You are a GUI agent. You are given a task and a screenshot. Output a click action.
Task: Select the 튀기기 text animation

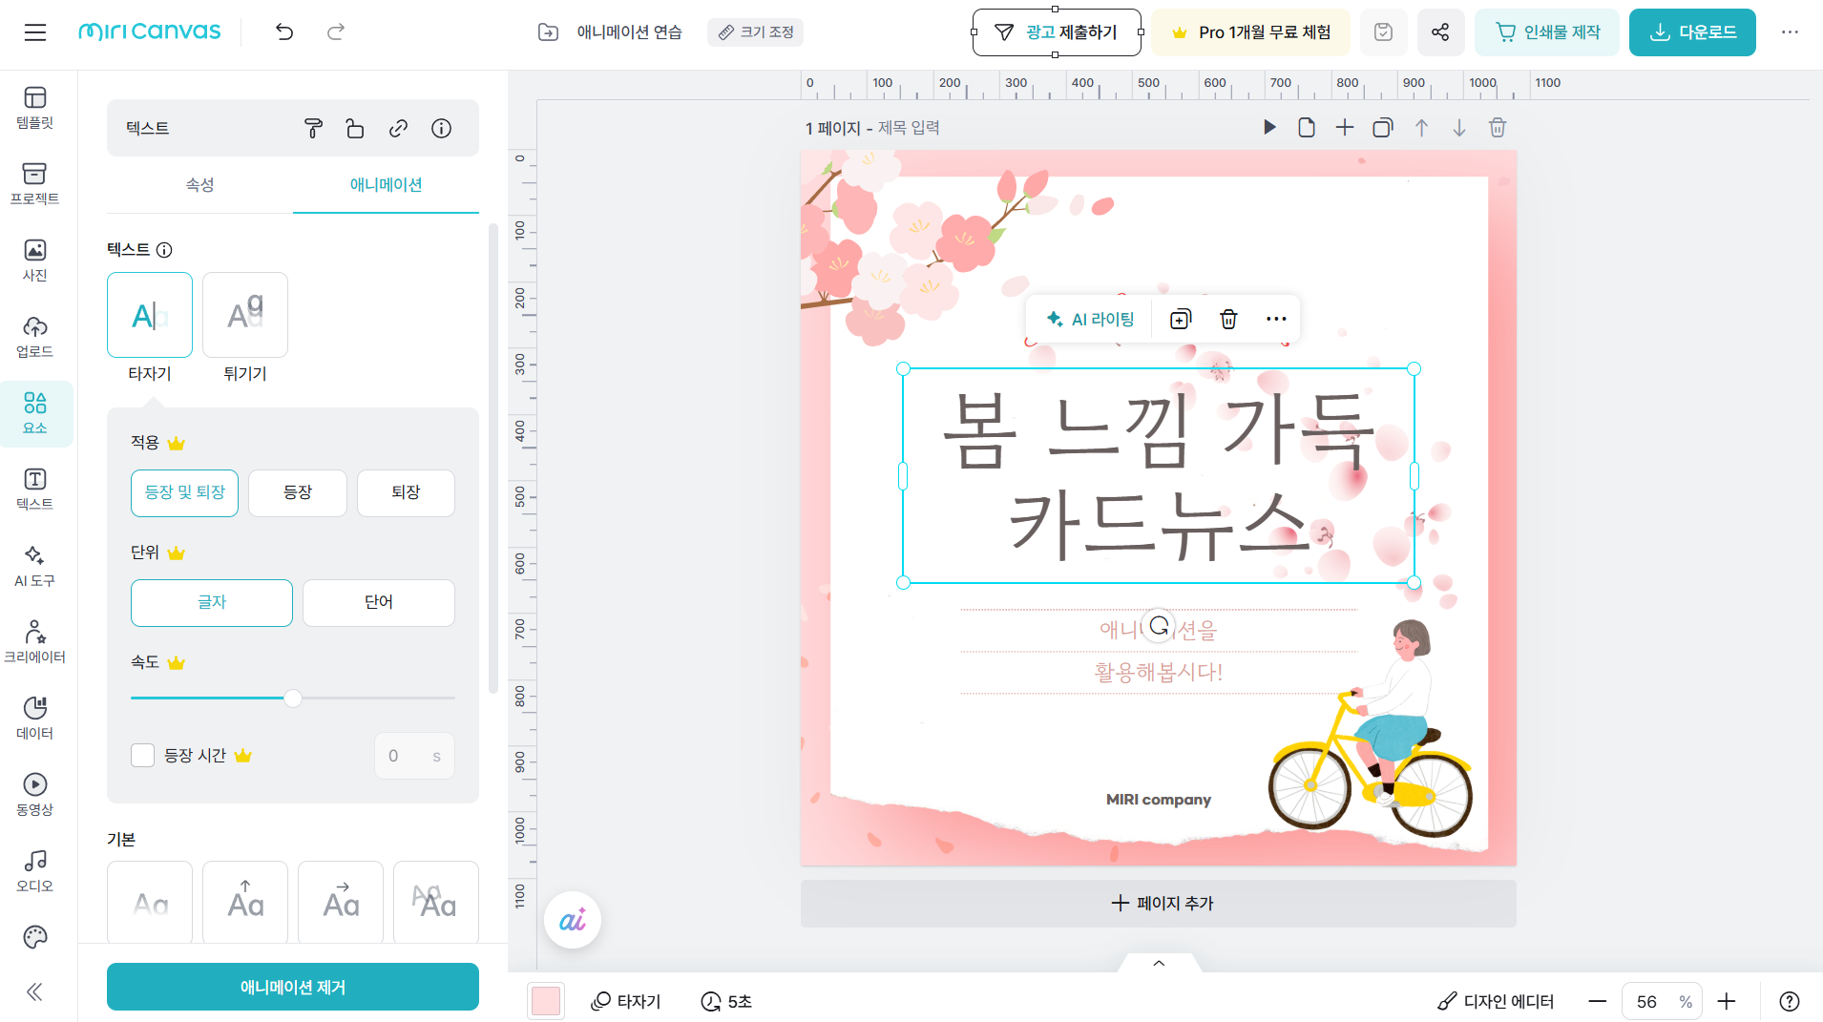point(245,315)
